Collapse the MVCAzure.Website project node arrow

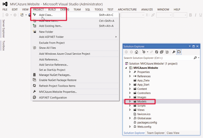tap(126, 68)
